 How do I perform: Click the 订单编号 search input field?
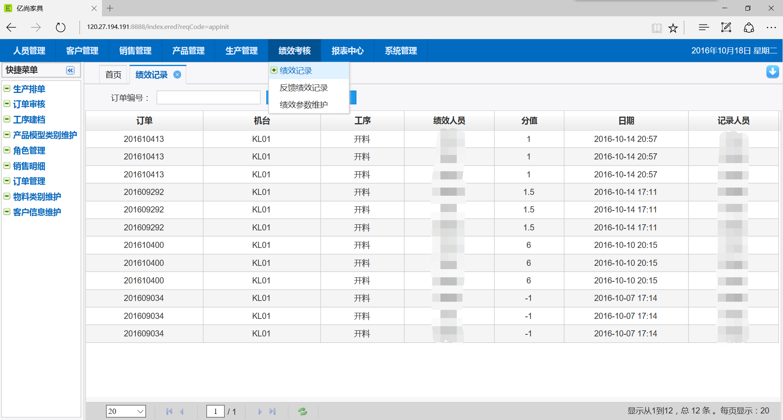(x=208, y=98)
